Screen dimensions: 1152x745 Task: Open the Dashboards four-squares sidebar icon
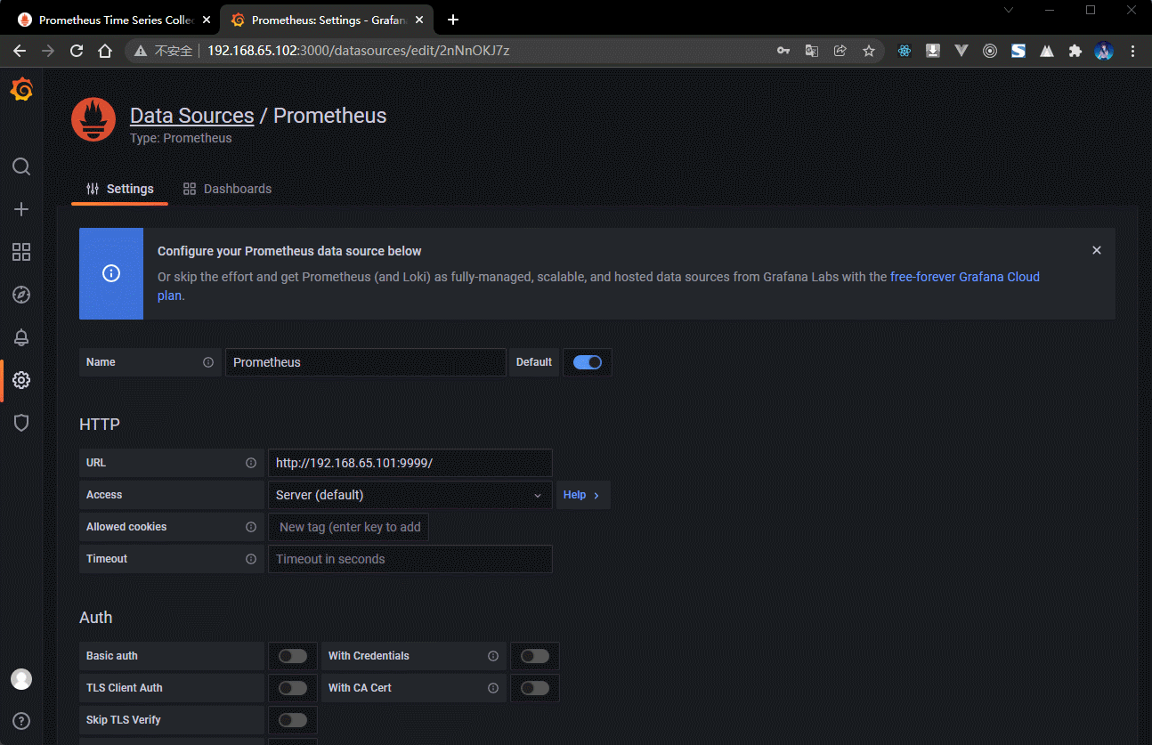21,252
